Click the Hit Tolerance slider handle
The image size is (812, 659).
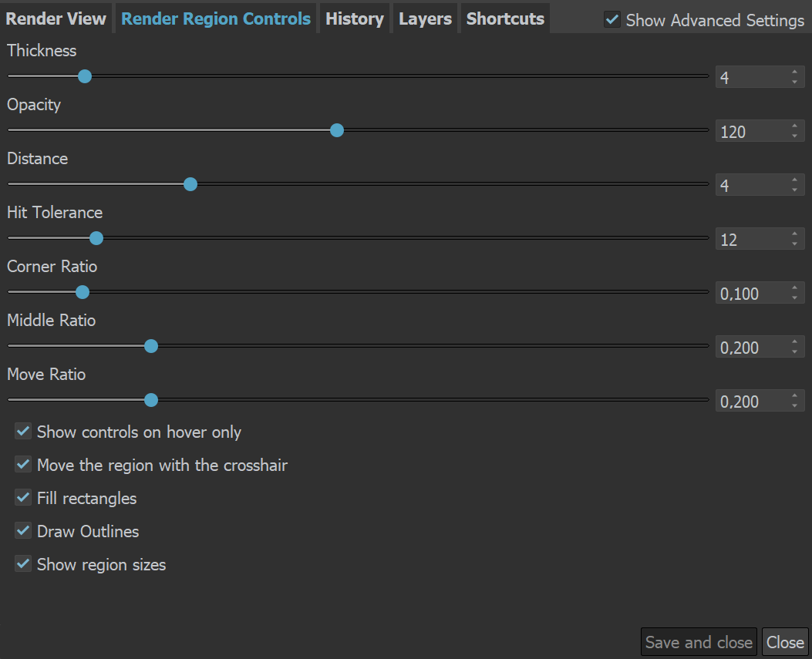point(96,238)
